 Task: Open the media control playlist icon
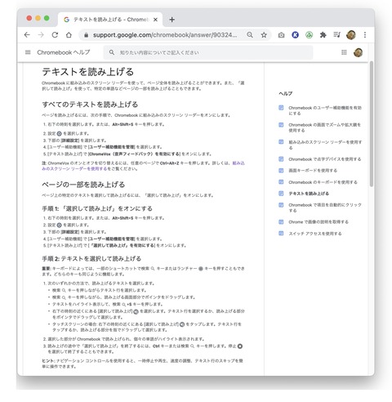[337, 35]
